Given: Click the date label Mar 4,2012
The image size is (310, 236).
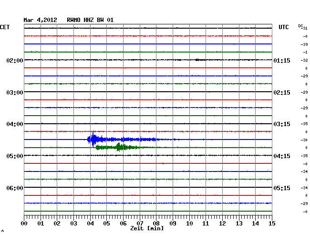Looking at the screenshot, I should pos(41,20).
